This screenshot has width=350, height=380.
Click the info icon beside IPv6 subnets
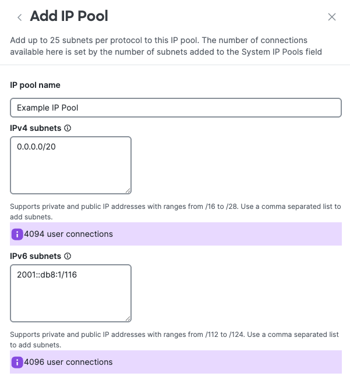68,256
